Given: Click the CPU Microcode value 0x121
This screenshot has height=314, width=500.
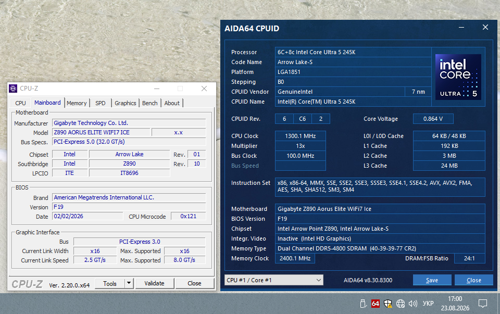Looking at the screenshot, I should [189, 217].
